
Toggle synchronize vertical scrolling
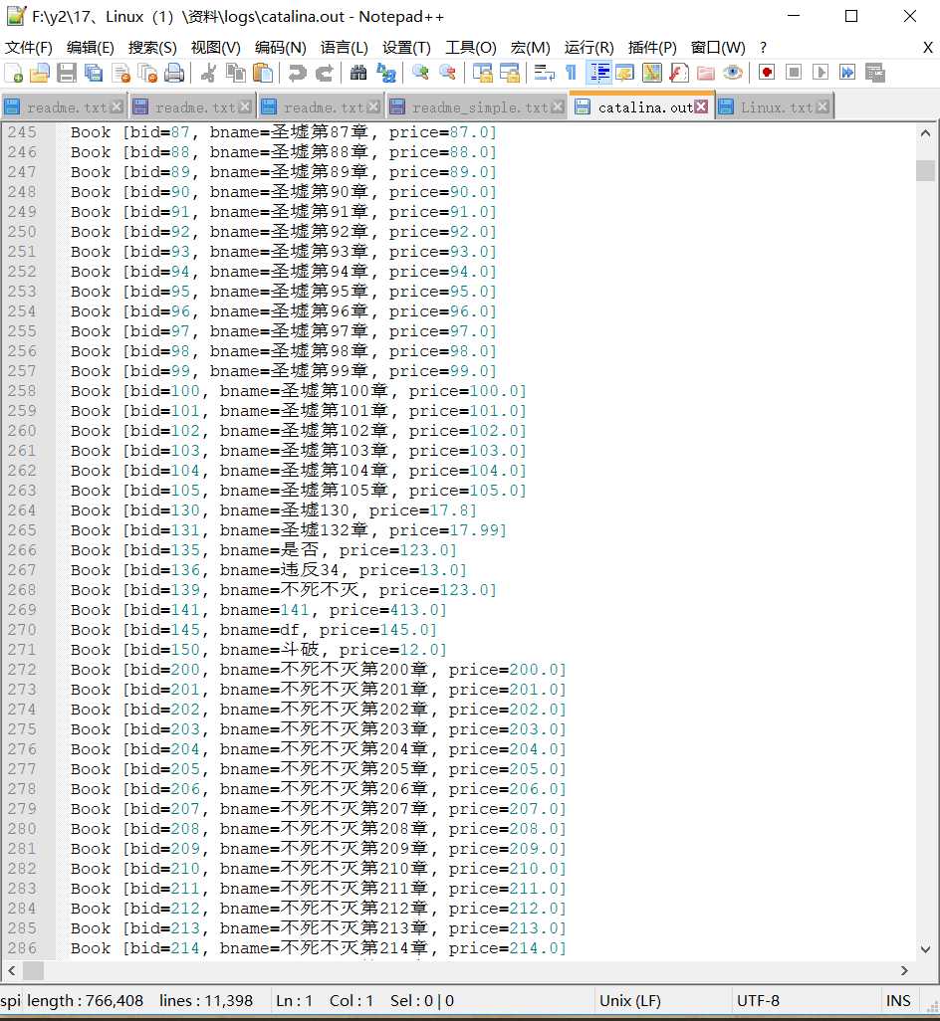tap(482, 73)
